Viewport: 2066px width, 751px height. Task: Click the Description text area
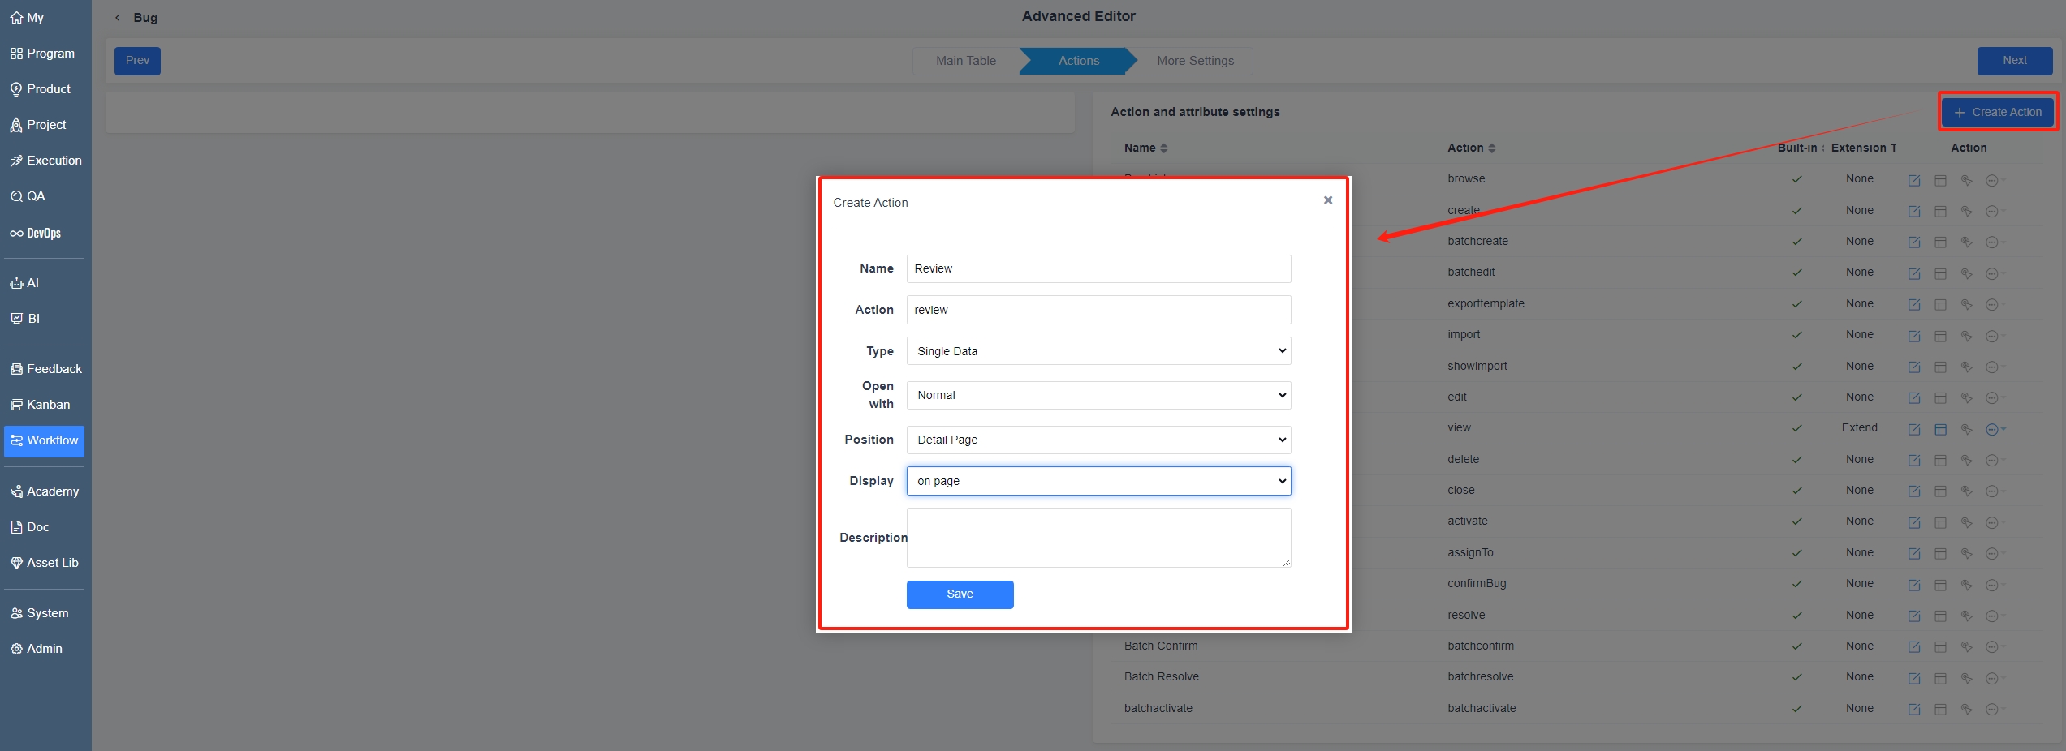[x=1098, y=538]
